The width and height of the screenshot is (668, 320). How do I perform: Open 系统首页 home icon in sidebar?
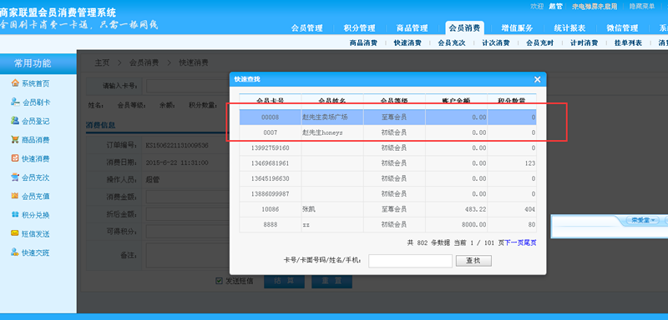[15, 83]
